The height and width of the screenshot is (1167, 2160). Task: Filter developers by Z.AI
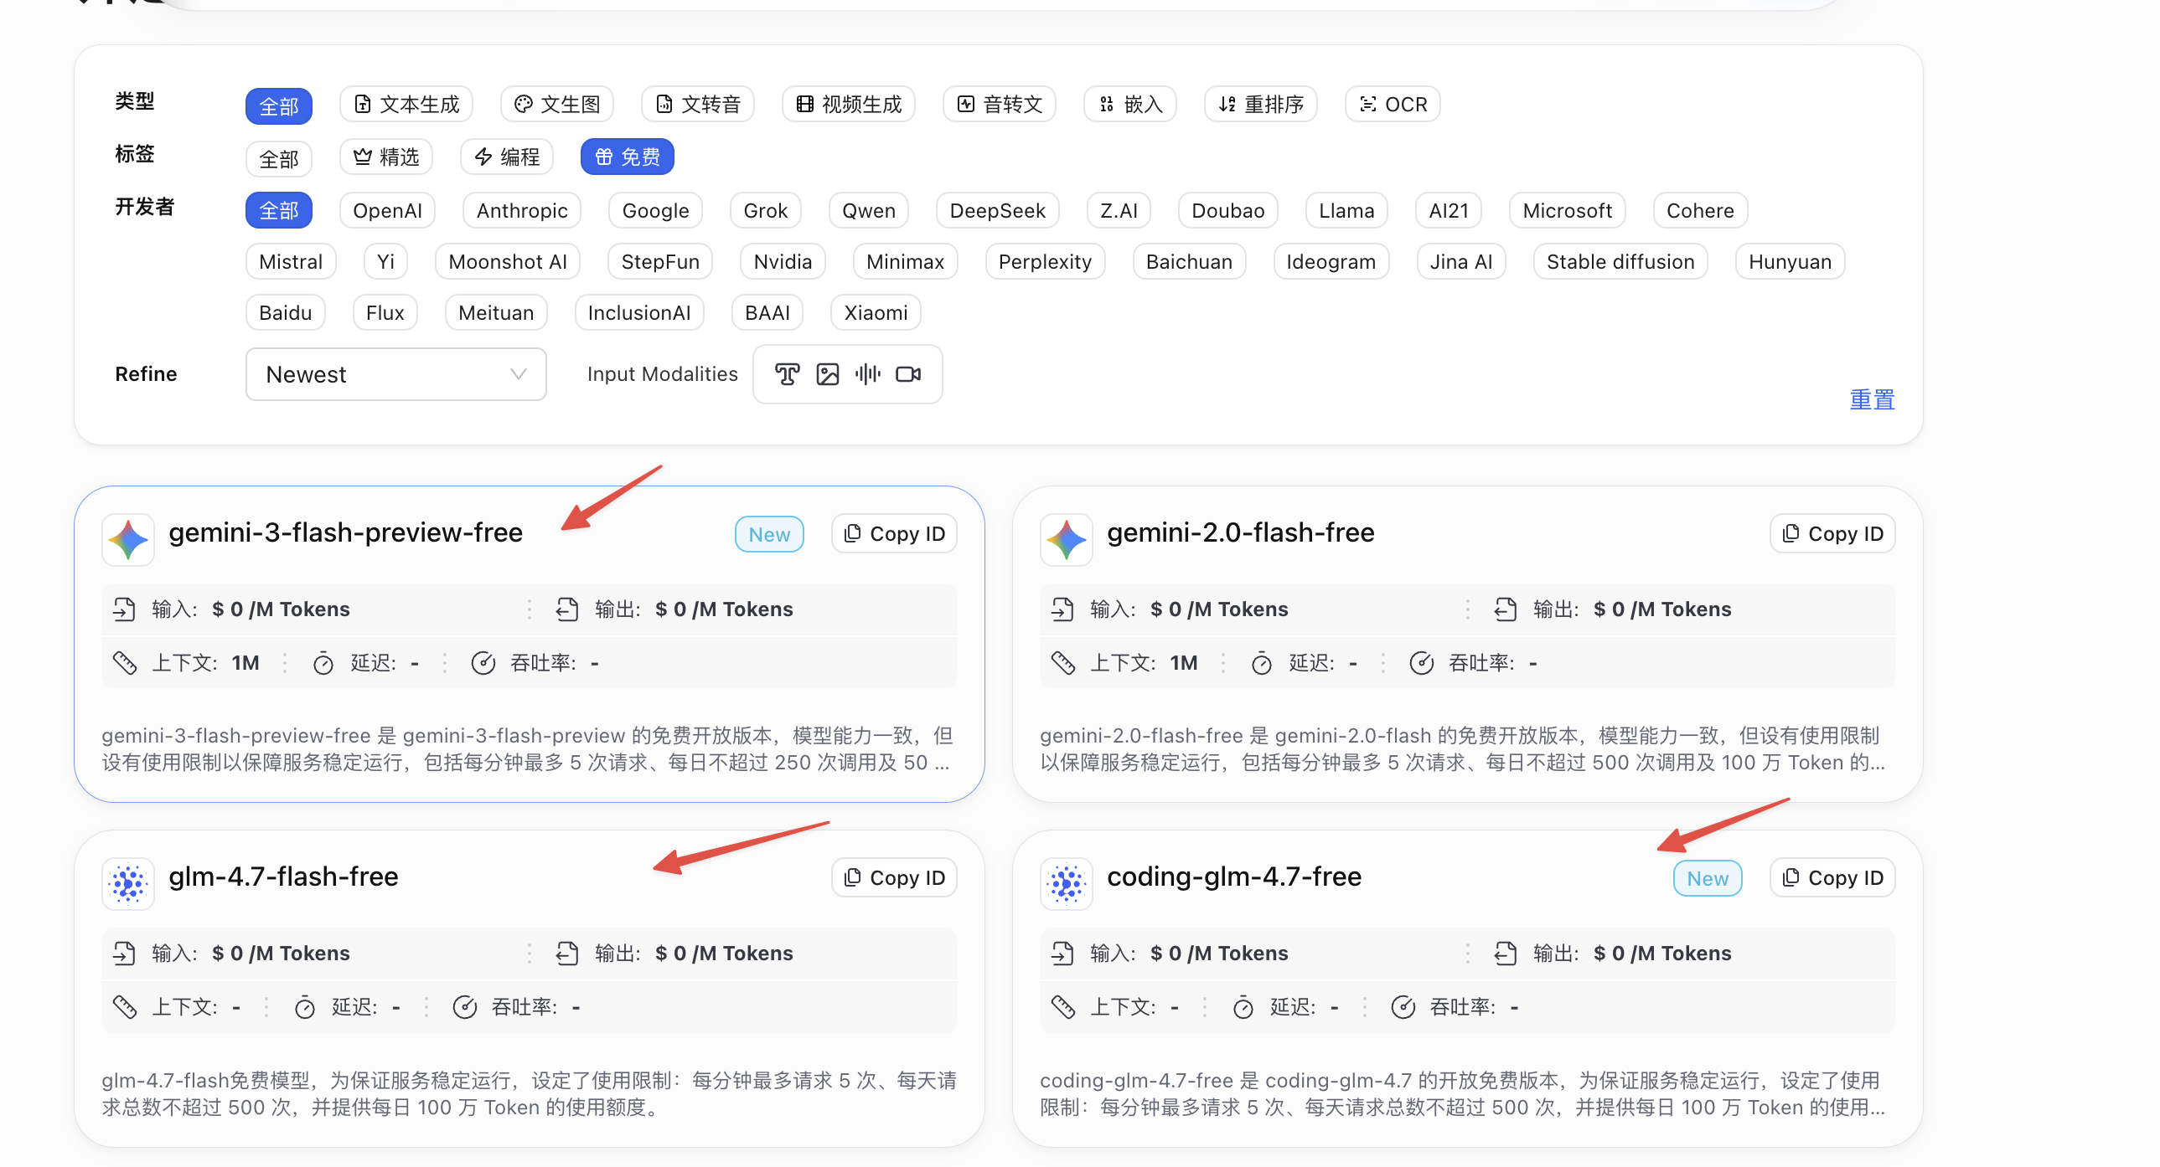[x=1119, y=209]
